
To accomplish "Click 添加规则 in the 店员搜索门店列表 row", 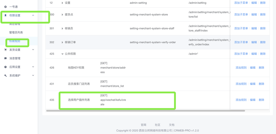I will (241, 84).
